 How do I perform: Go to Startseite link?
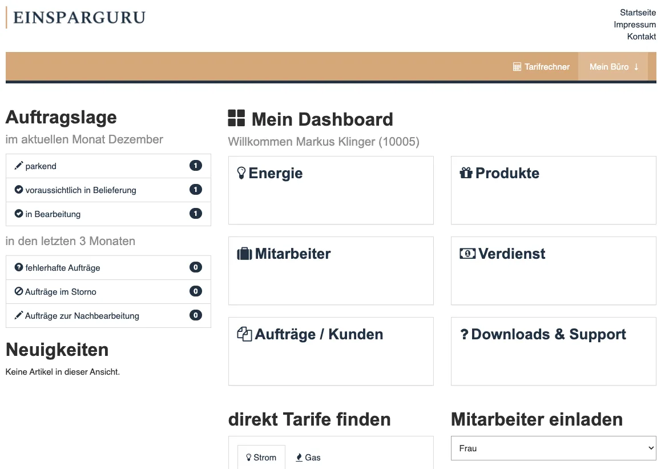tap(638, 13)
